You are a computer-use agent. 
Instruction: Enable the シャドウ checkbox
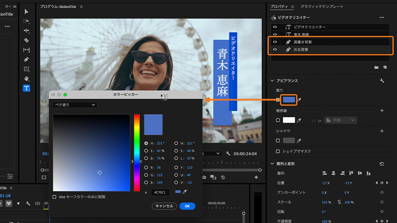point(278,140)
